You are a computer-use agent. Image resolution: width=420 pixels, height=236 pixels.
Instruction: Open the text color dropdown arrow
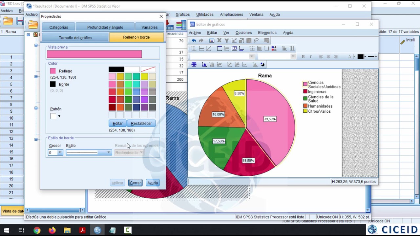[354, 57]
